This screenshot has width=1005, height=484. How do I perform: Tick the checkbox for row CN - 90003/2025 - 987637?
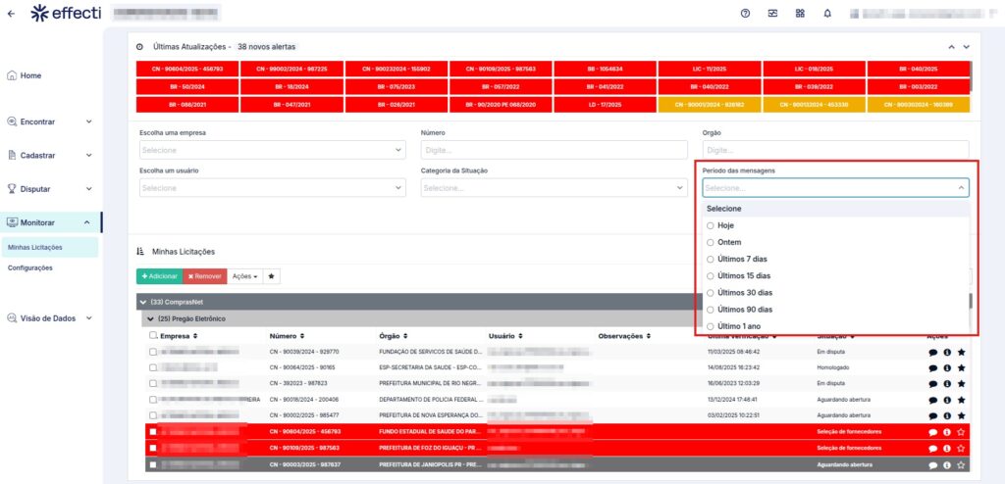click(x=152, y=464)
